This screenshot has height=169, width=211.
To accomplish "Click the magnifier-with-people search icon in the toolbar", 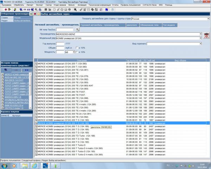I will [40, 10].
